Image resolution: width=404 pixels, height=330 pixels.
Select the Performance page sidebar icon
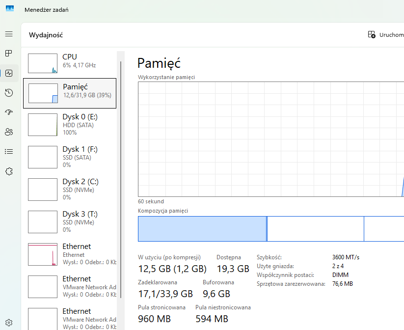(x=9, y=73)
